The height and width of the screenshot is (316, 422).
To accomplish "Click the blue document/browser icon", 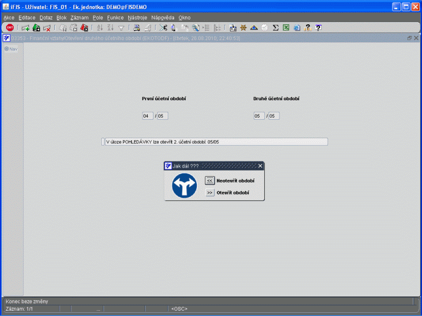I will 297,28.
